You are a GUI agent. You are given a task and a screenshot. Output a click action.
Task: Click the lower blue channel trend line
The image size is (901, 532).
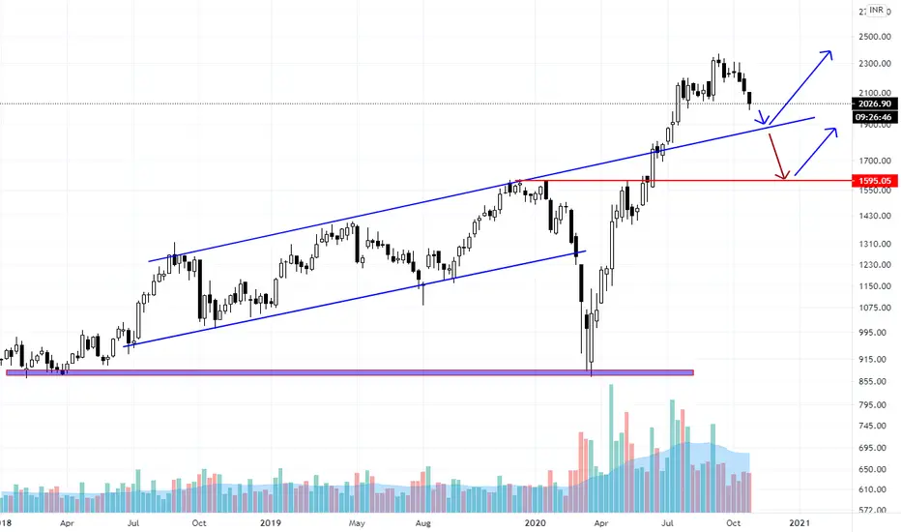(x=355, y=299)
